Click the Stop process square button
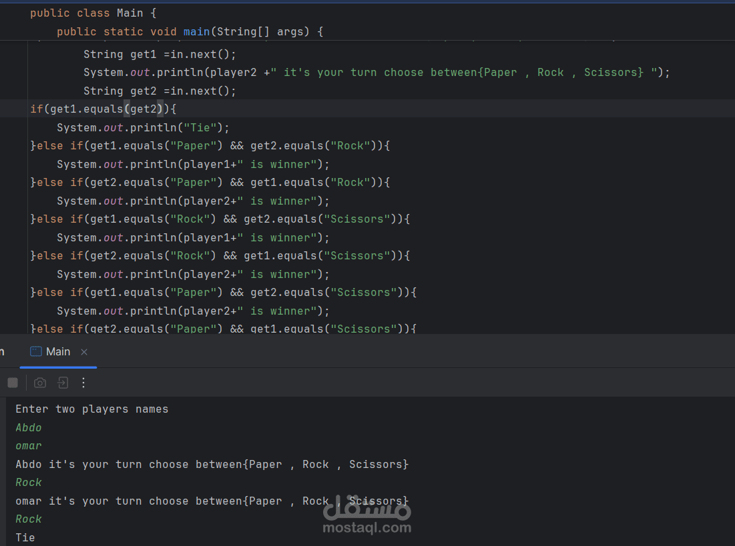This screenshot has width=735, height=546. coord(13,383)
